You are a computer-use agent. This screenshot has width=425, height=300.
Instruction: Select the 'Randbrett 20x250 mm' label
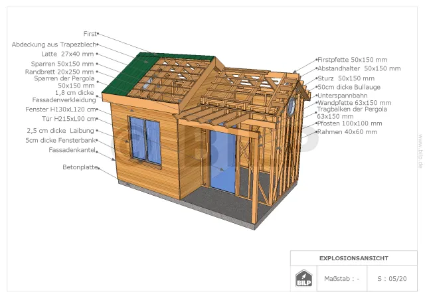(x=60, y=72)
